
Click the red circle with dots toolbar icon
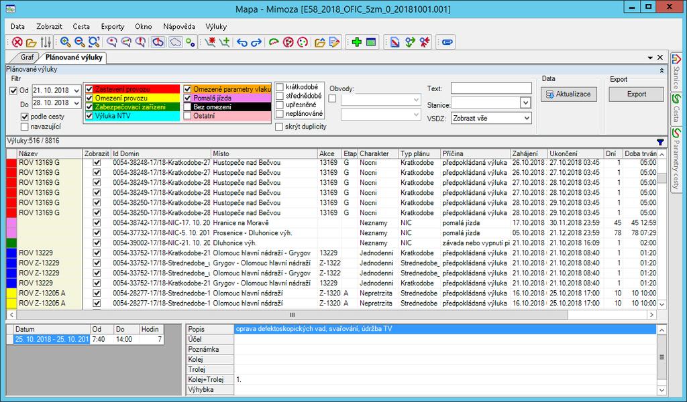(x=303, y=42)
